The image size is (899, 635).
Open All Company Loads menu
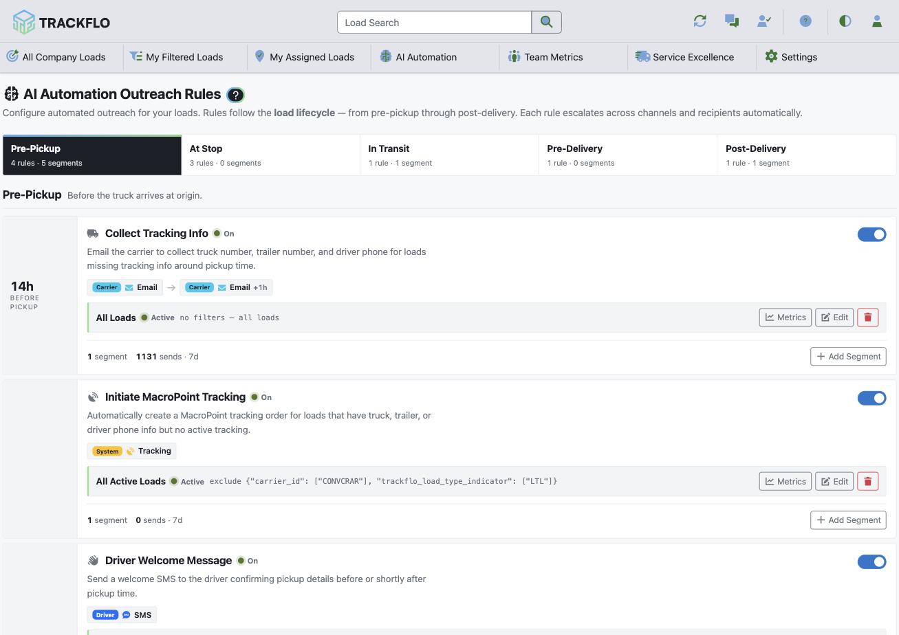tap(56, 57)
